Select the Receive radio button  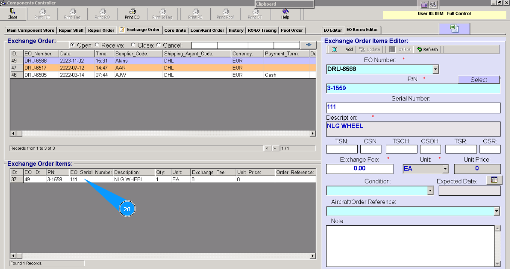[x=97, y=45]
